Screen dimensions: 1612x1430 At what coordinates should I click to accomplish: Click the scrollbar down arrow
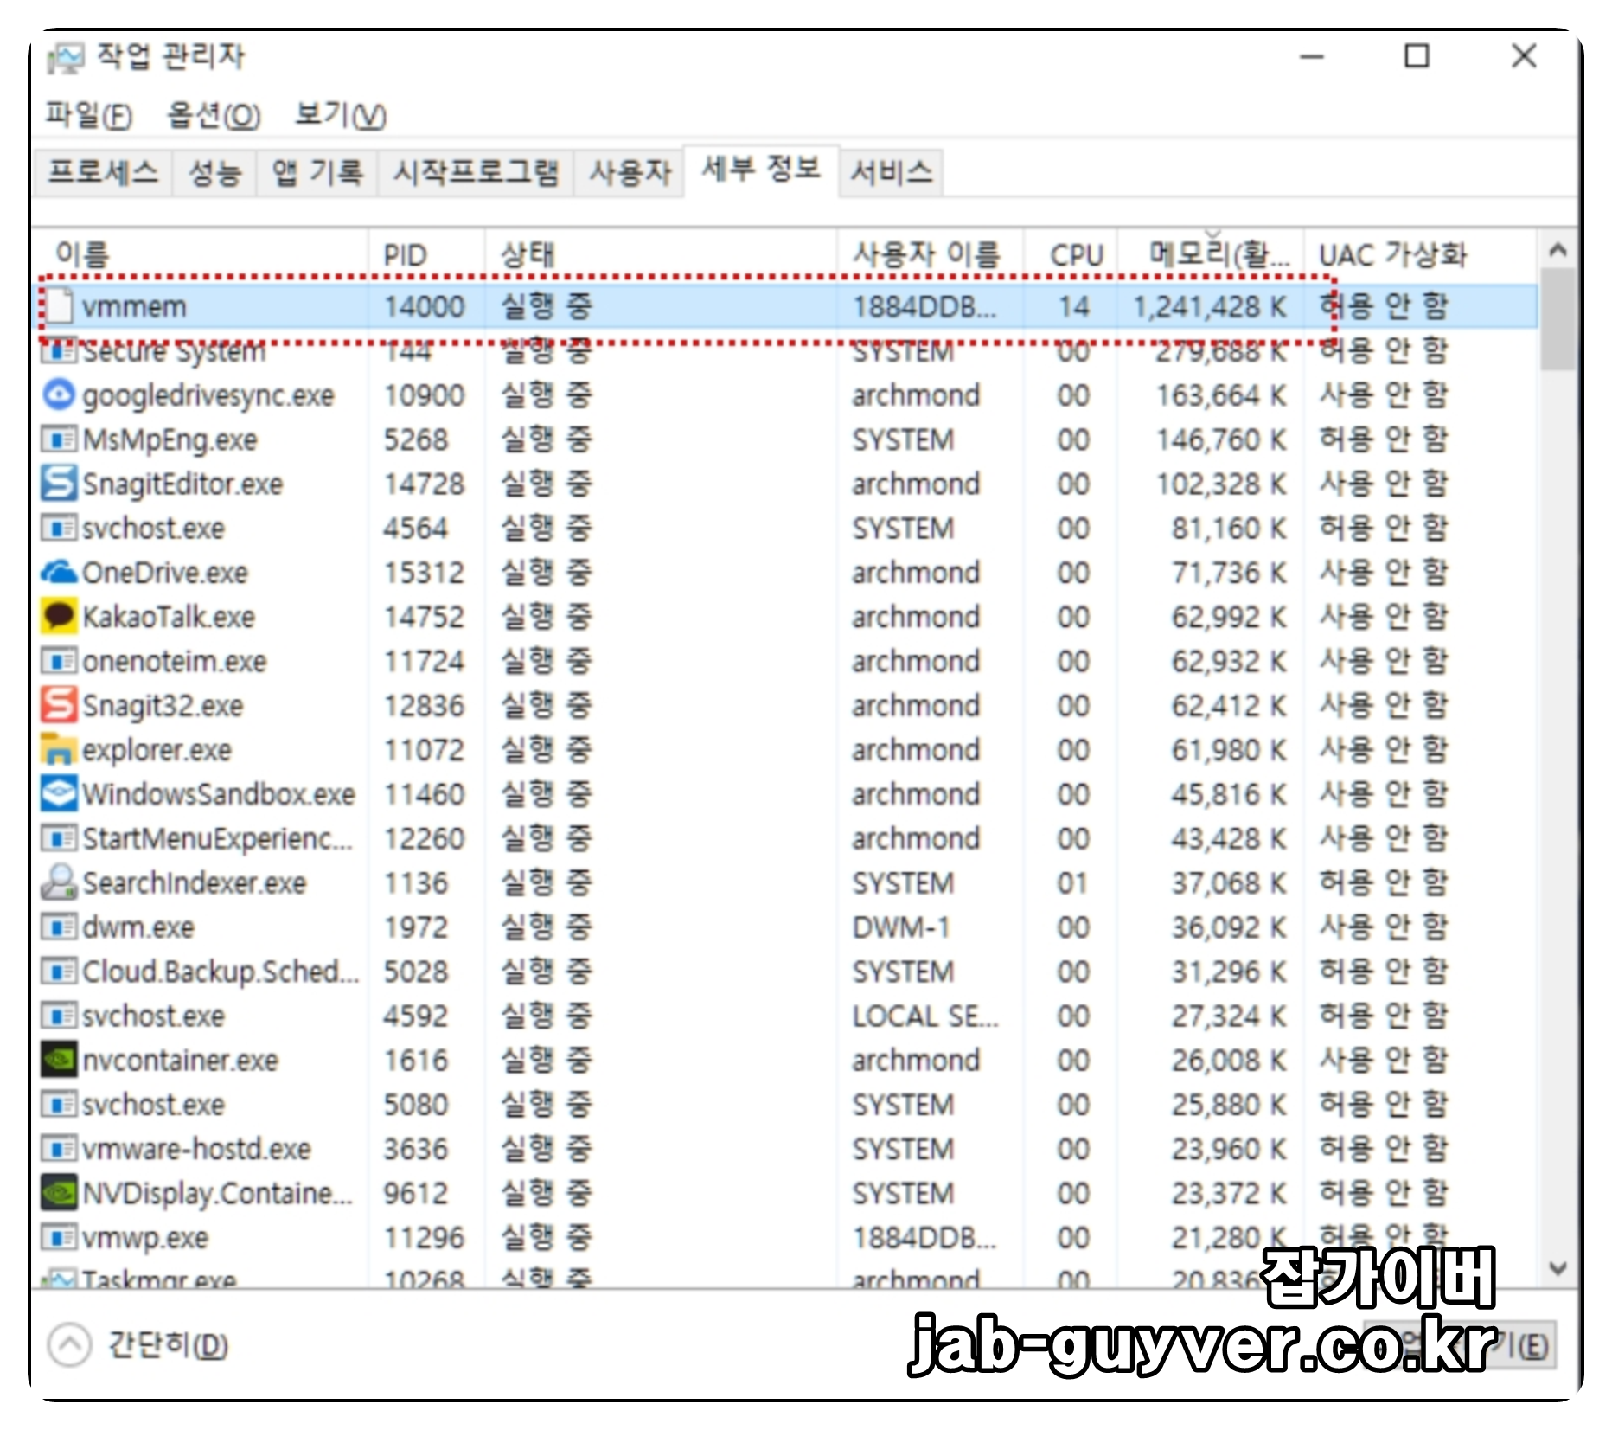click(x=1558, y=1269)
